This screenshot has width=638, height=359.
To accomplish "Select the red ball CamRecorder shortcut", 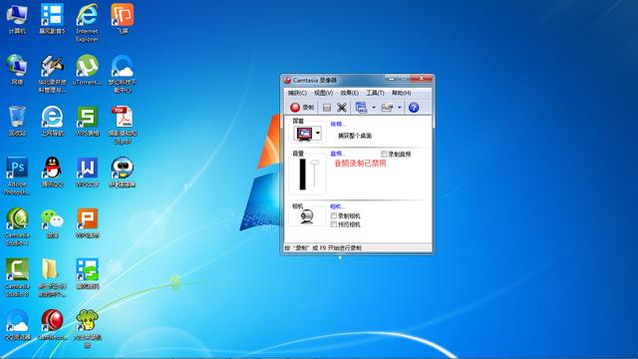I will [x=52, y=324].
